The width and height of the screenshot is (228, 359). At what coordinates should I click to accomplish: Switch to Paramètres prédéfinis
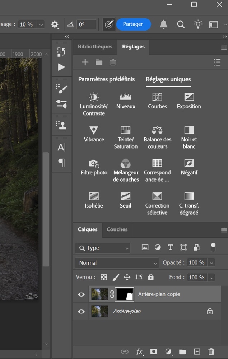click(x=106, y=79)
